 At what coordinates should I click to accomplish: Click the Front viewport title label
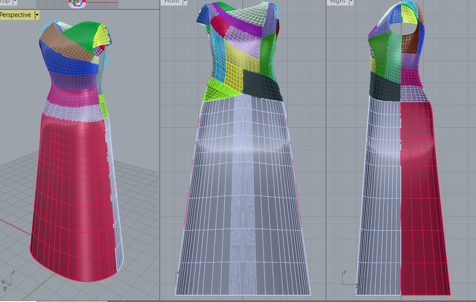(x=171, y=2)
